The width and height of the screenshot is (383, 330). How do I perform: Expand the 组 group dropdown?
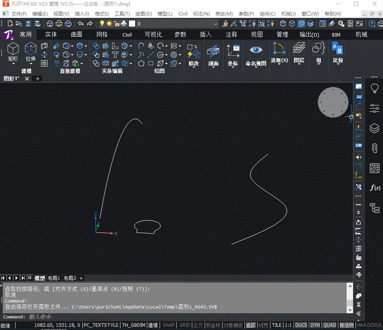coord(318,63)
